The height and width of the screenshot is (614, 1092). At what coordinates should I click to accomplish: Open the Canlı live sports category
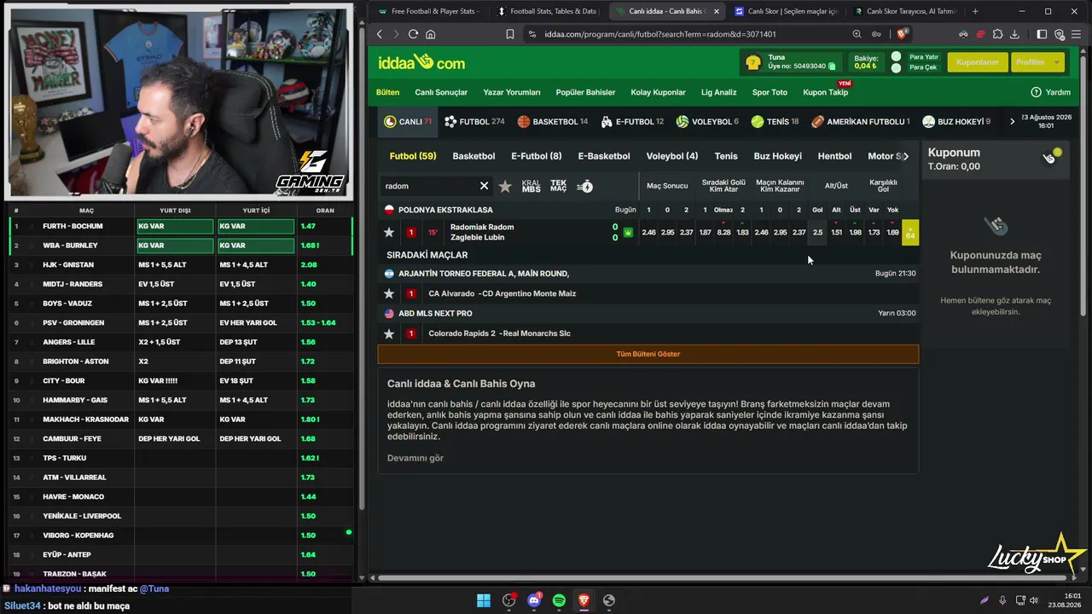[x=408, y=122]
